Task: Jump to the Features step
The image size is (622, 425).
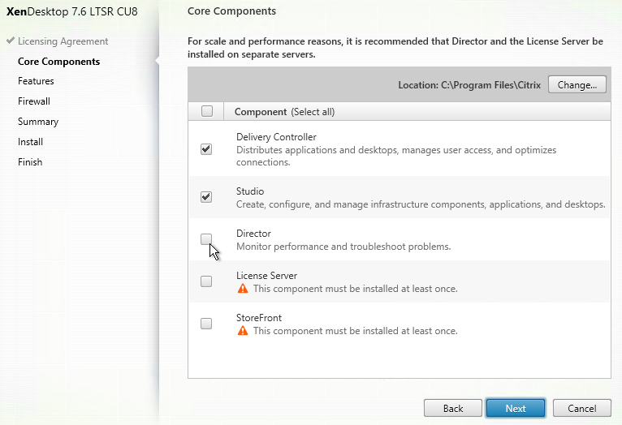Action: tap(36, 81)
